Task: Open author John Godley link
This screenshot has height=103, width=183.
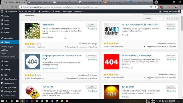Action: (x=49, y=37)
